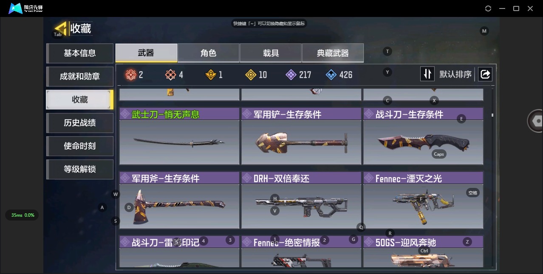Open 基本信息 in the sidebar
The height and width of the screenshot is (274, 543).
(80, 53)
